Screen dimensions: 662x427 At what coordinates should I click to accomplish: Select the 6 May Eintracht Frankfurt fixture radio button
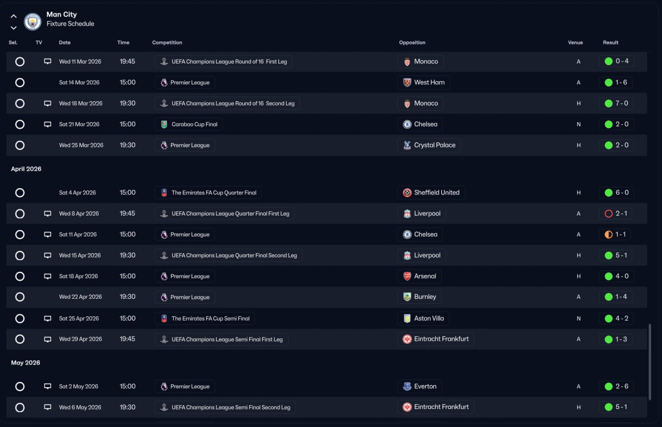pos(20,407)
